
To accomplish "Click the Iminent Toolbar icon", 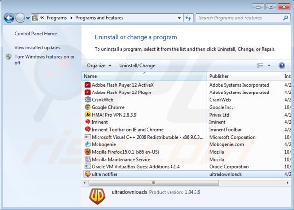I will [88, 129].
